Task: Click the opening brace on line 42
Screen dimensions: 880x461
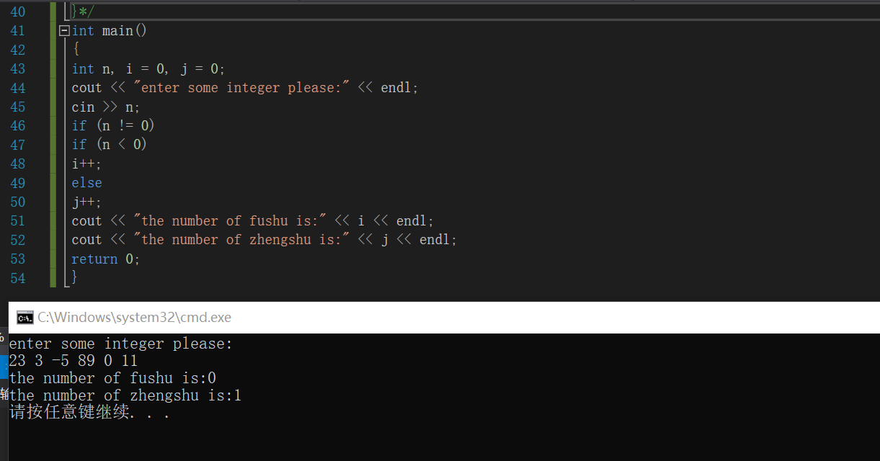Action: [76, 50]
